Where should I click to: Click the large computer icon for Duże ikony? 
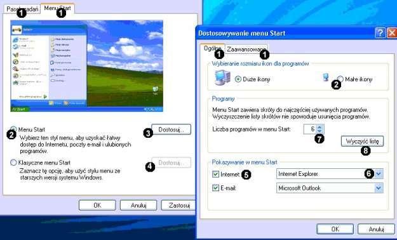[222, 77]
